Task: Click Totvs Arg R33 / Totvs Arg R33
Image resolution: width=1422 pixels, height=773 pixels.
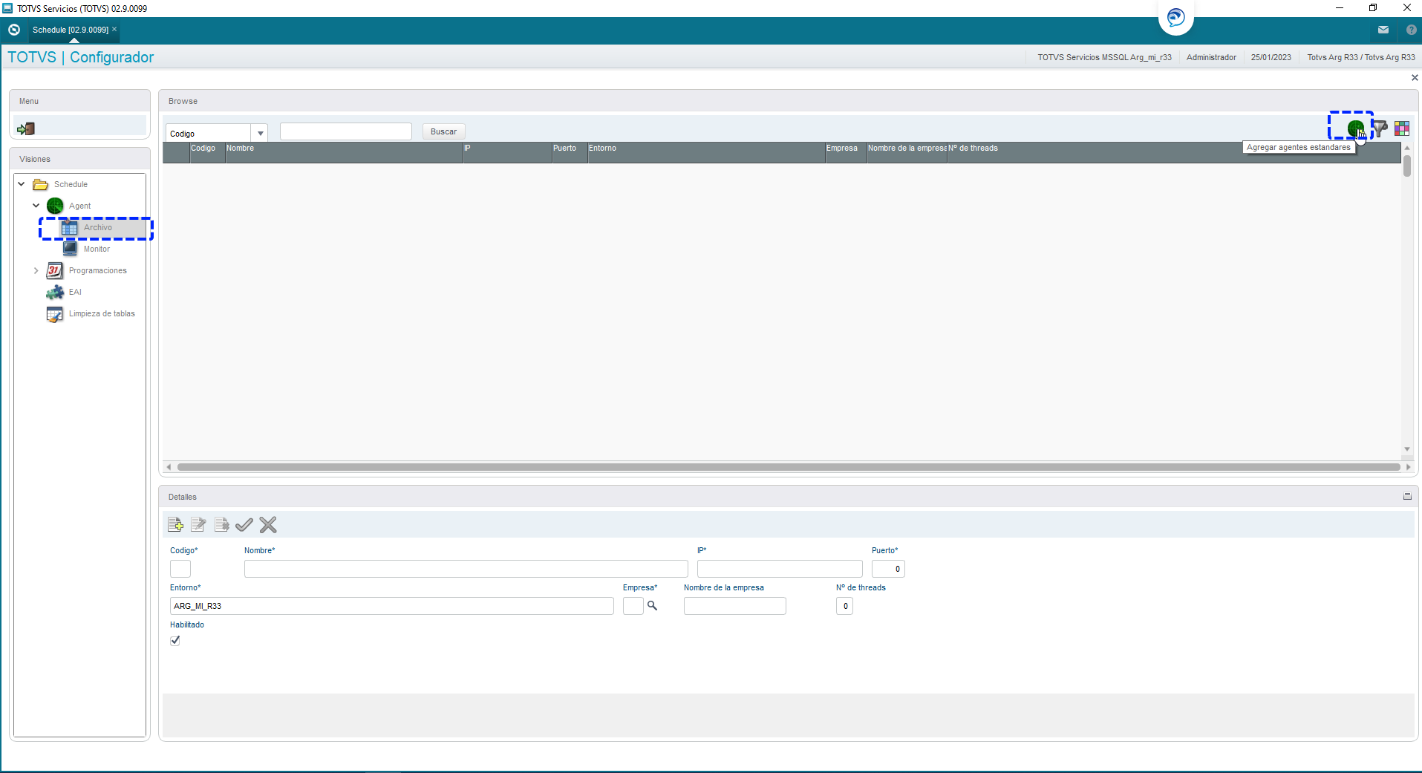Action: click(1361, 57)
